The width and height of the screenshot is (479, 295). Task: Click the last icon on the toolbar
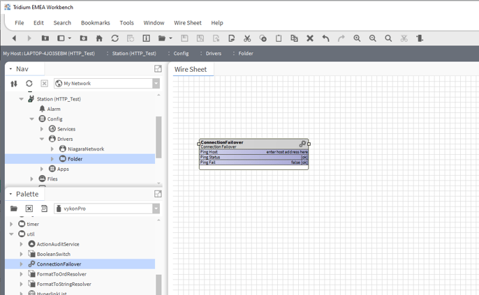pos(420,38)
